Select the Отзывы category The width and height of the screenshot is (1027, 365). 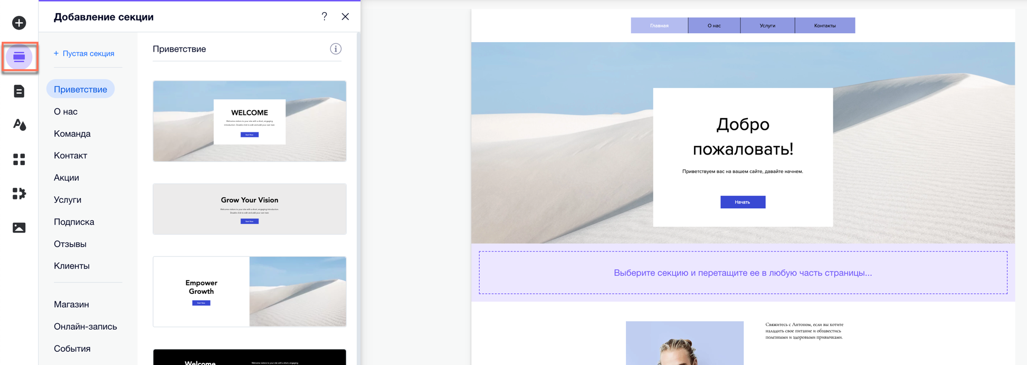pos(70,244)
